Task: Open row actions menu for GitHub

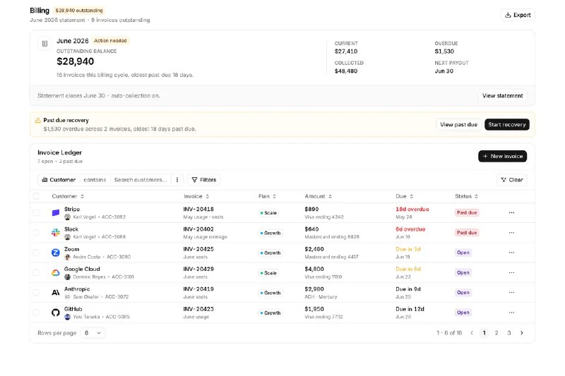Action: click(511, 313)
